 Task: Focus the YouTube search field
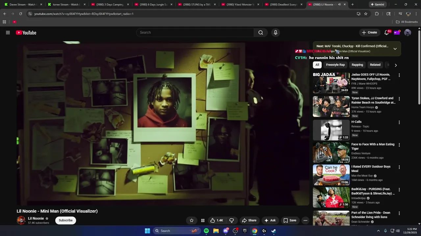[195, 32]
